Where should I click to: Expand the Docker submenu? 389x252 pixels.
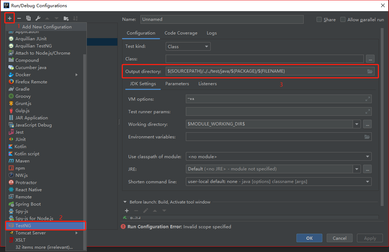[x=77, y=74]
